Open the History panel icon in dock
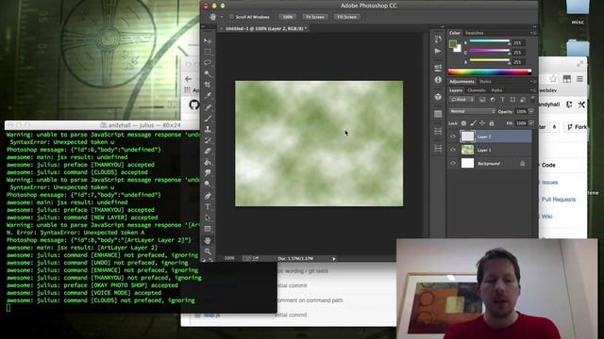The width and height of the screenshot is (604, 339). coord(438,40)
